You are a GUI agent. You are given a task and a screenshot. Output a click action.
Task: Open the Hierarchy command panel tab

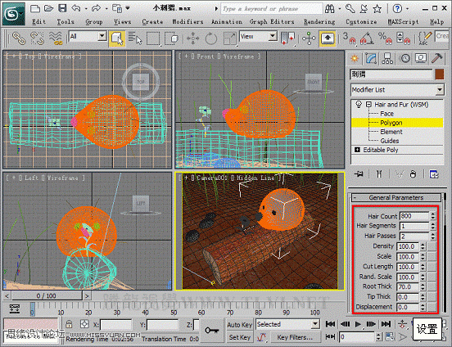tap(387, 59)
